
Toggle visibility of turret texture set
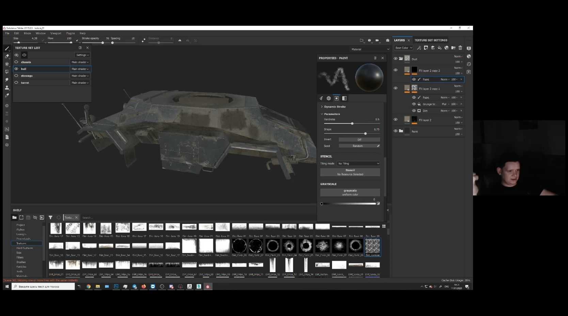[16, 82]
